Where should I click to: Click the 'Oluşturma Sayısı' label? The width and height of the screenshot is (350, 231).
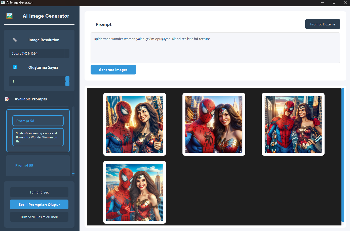(43, 67)
